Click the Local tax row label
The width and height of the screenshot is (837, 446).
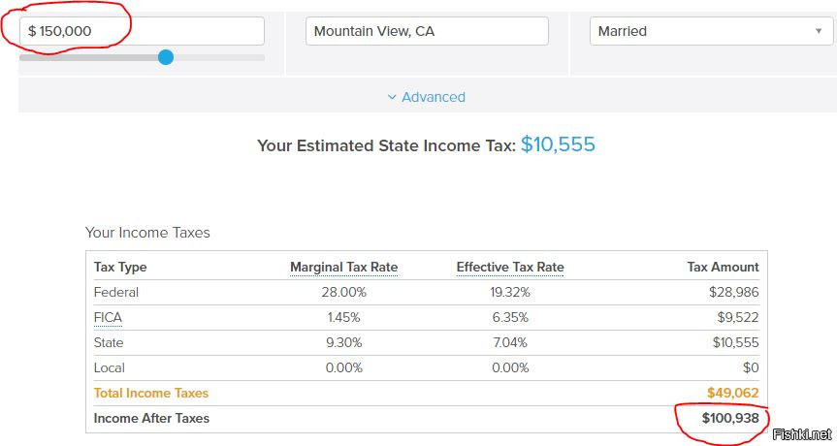[x=109, y=367]
